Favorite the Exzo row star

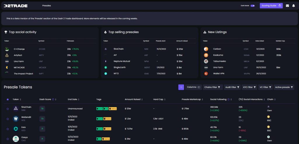[x=8, y=129]
